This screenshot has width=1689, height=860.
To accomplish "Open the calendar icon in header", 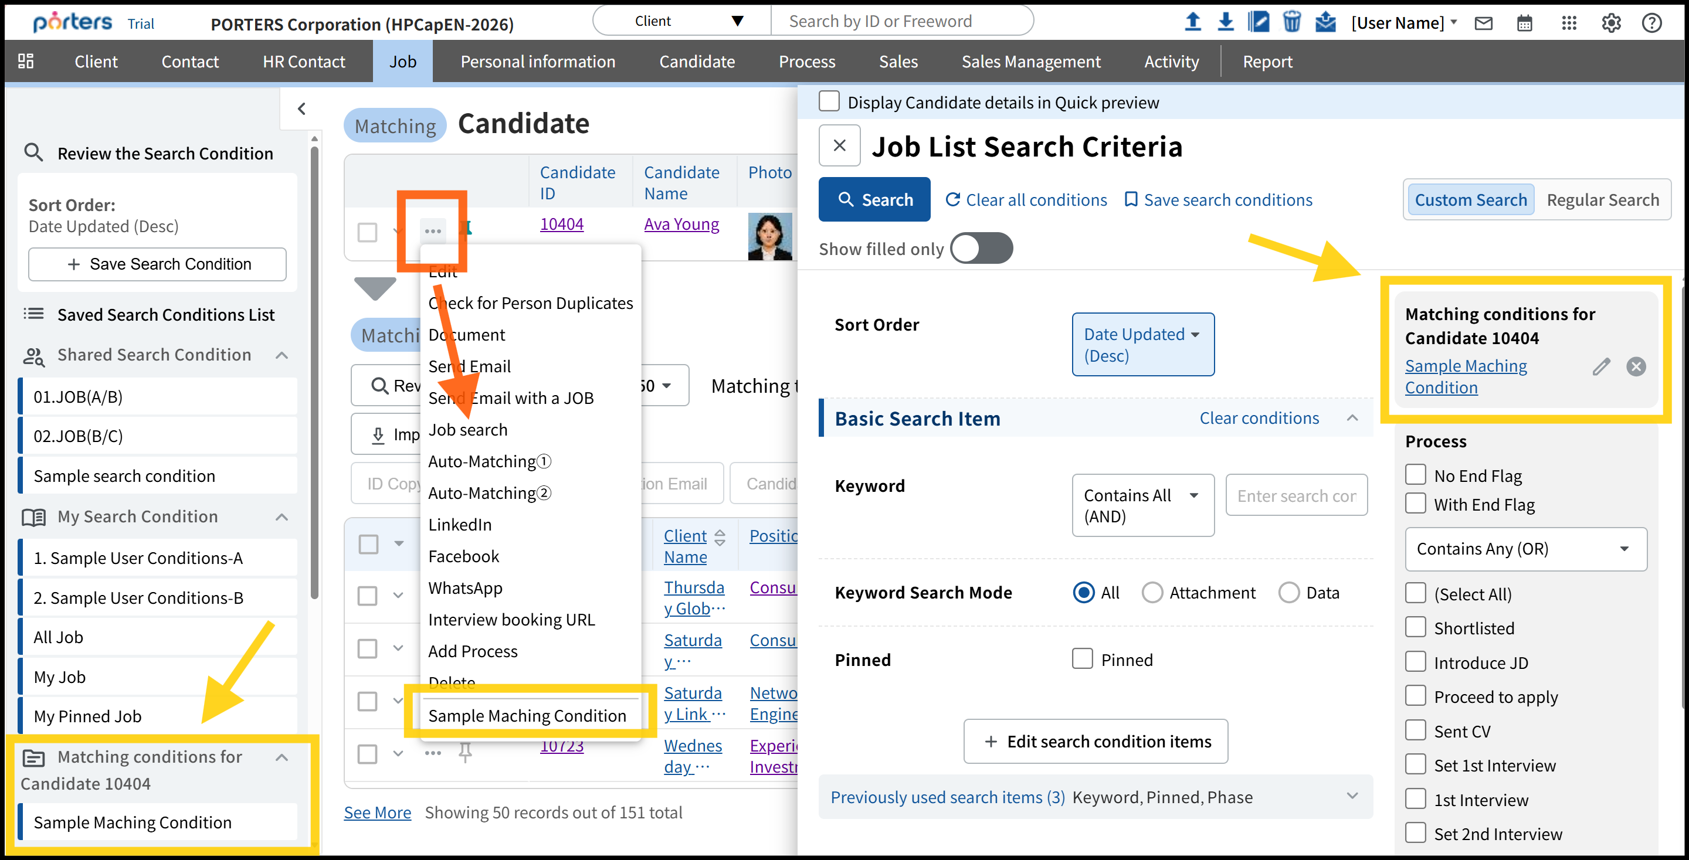I will tap(1524, 23).
